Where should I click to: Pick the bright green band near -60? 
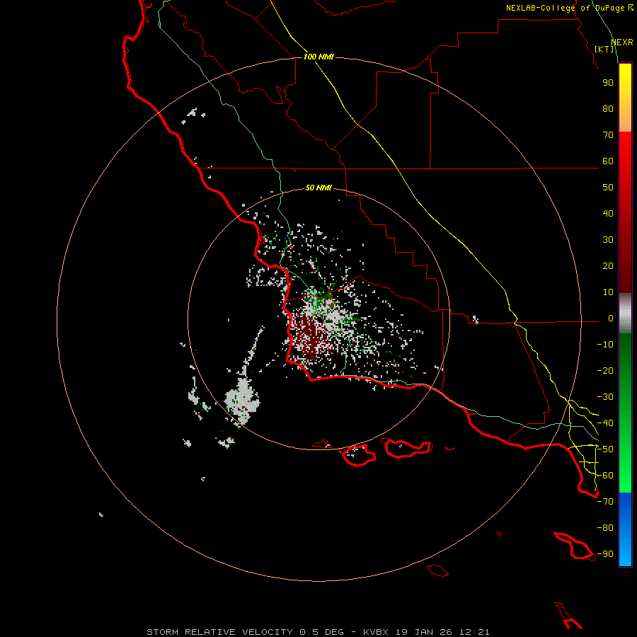click(x=625, y=479)
